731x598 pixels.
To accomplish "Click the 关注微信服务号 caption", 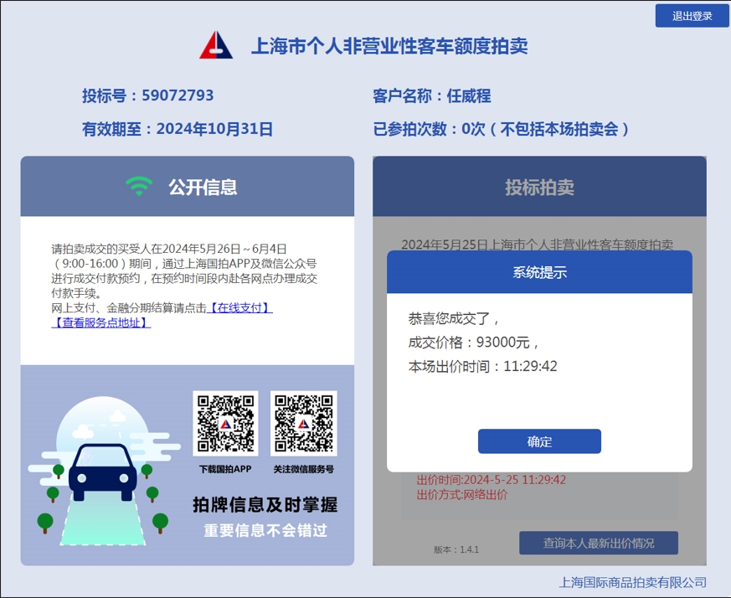I will point(303,469).
